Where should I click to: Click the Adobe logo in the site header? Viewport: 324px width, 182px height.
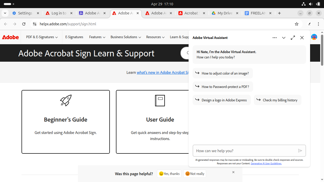(10, 37)
